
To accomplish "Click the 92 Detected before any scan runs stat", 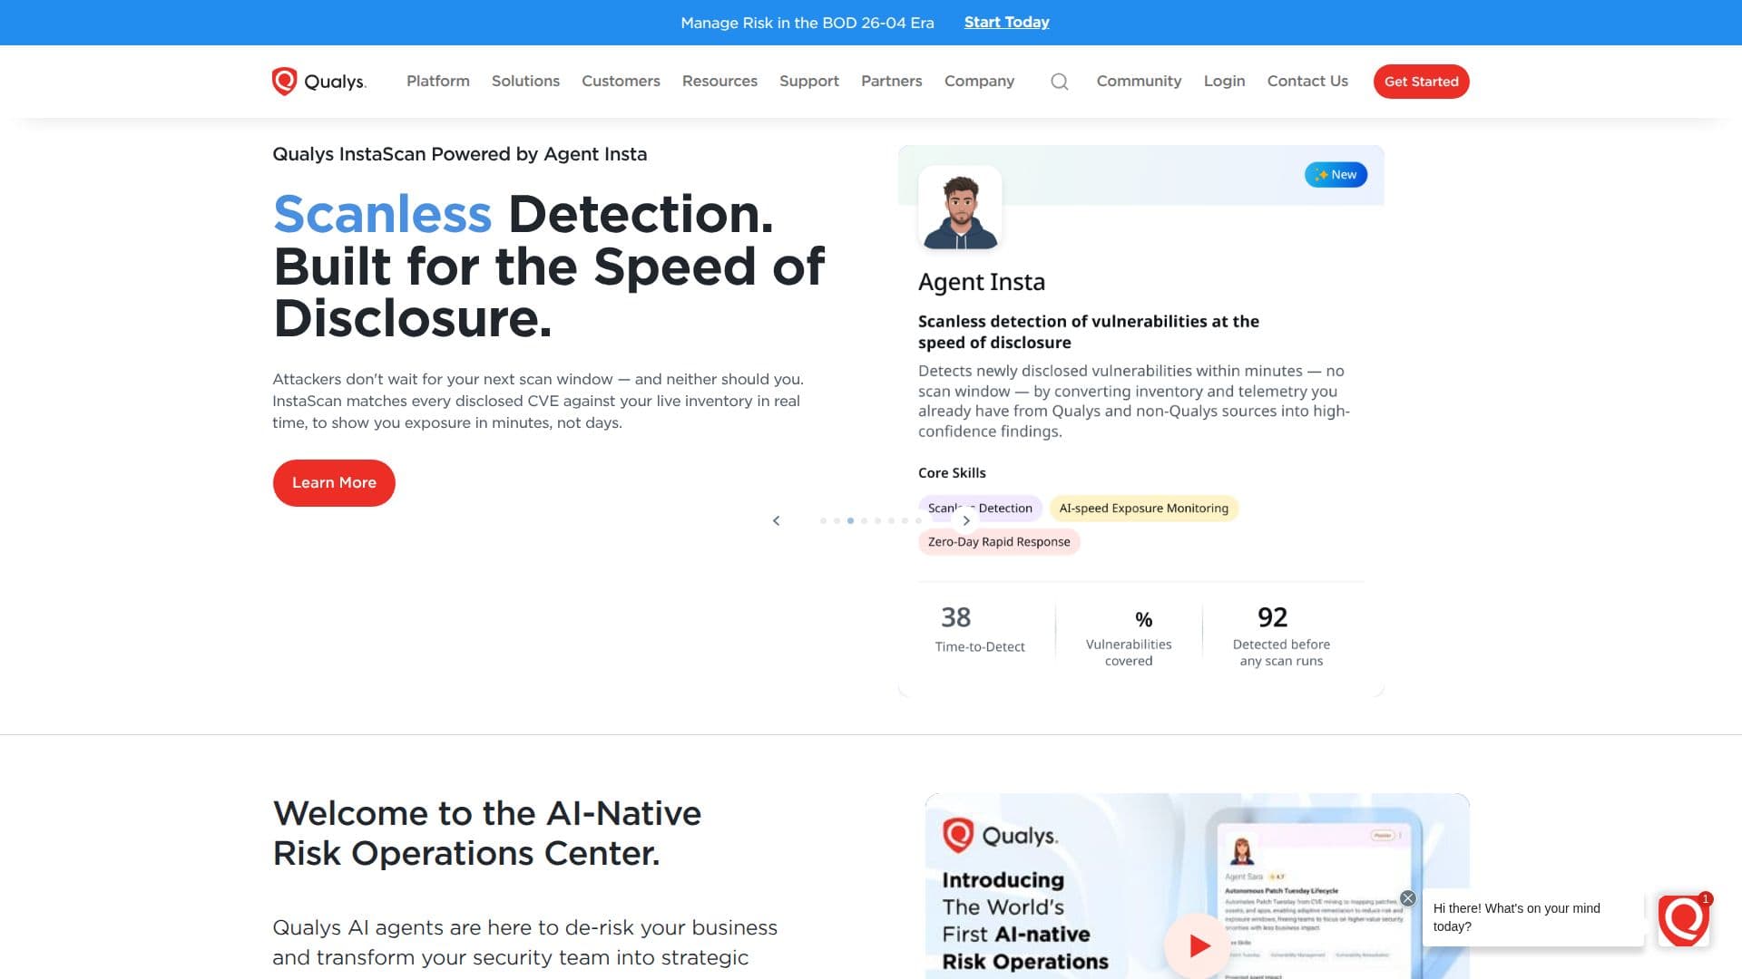I will pyautogui.click(x=1281, y=635).
